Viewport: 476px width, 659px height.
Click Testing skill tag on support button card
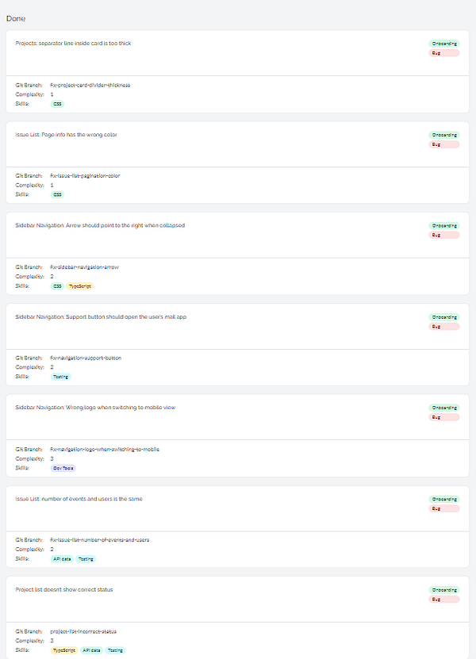coord(59,377)
